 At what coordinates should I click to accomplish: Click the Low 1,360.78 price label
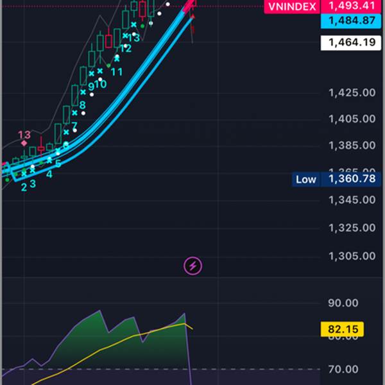coord(336,179)
